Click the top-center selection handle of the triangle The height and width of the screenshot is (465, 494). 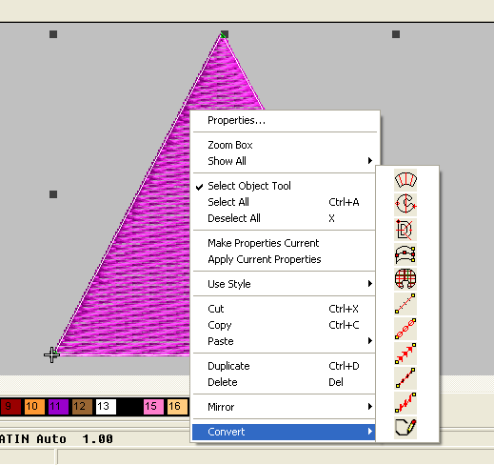tap(225, 34)
